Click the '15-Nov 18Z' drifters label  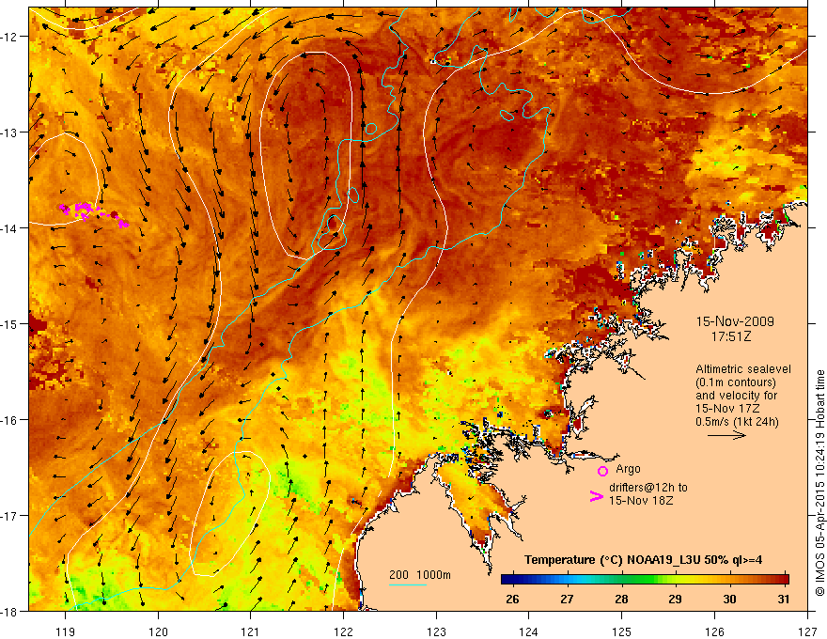coord(641,501)
